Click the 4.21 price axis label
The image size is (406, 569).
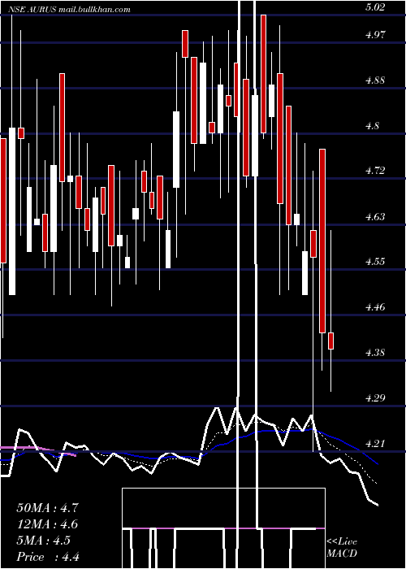[x=375, y=444]
